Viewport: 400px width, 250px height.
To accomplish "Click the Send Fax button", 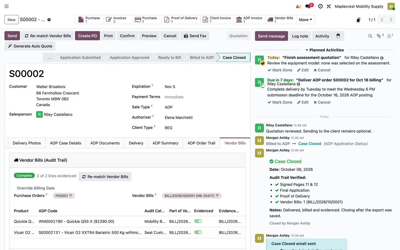I will [x=195, y=36].
